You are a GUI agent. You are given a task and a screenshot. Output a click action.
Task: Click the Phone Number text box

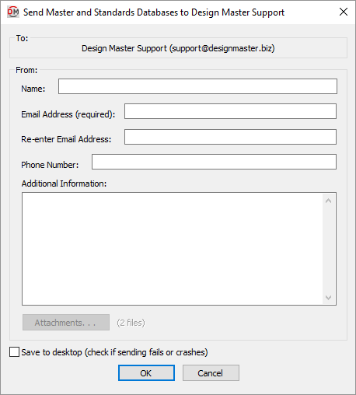(x=214, y=162)
